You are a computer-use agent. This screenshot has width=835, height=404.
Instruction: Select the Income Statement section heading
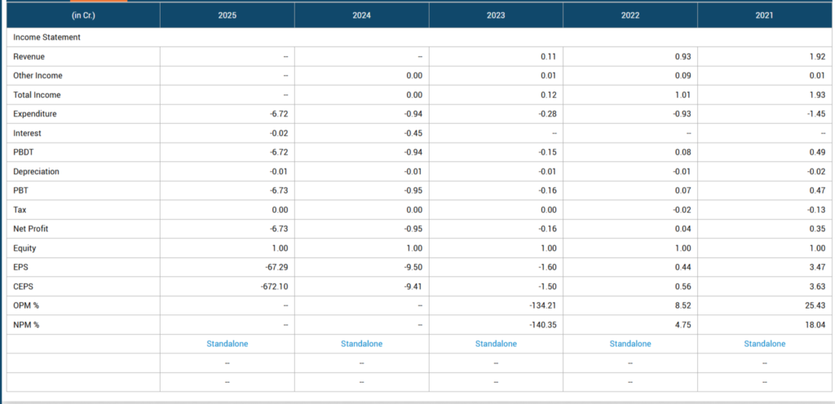pyautogui.click(x=46, y=37)
